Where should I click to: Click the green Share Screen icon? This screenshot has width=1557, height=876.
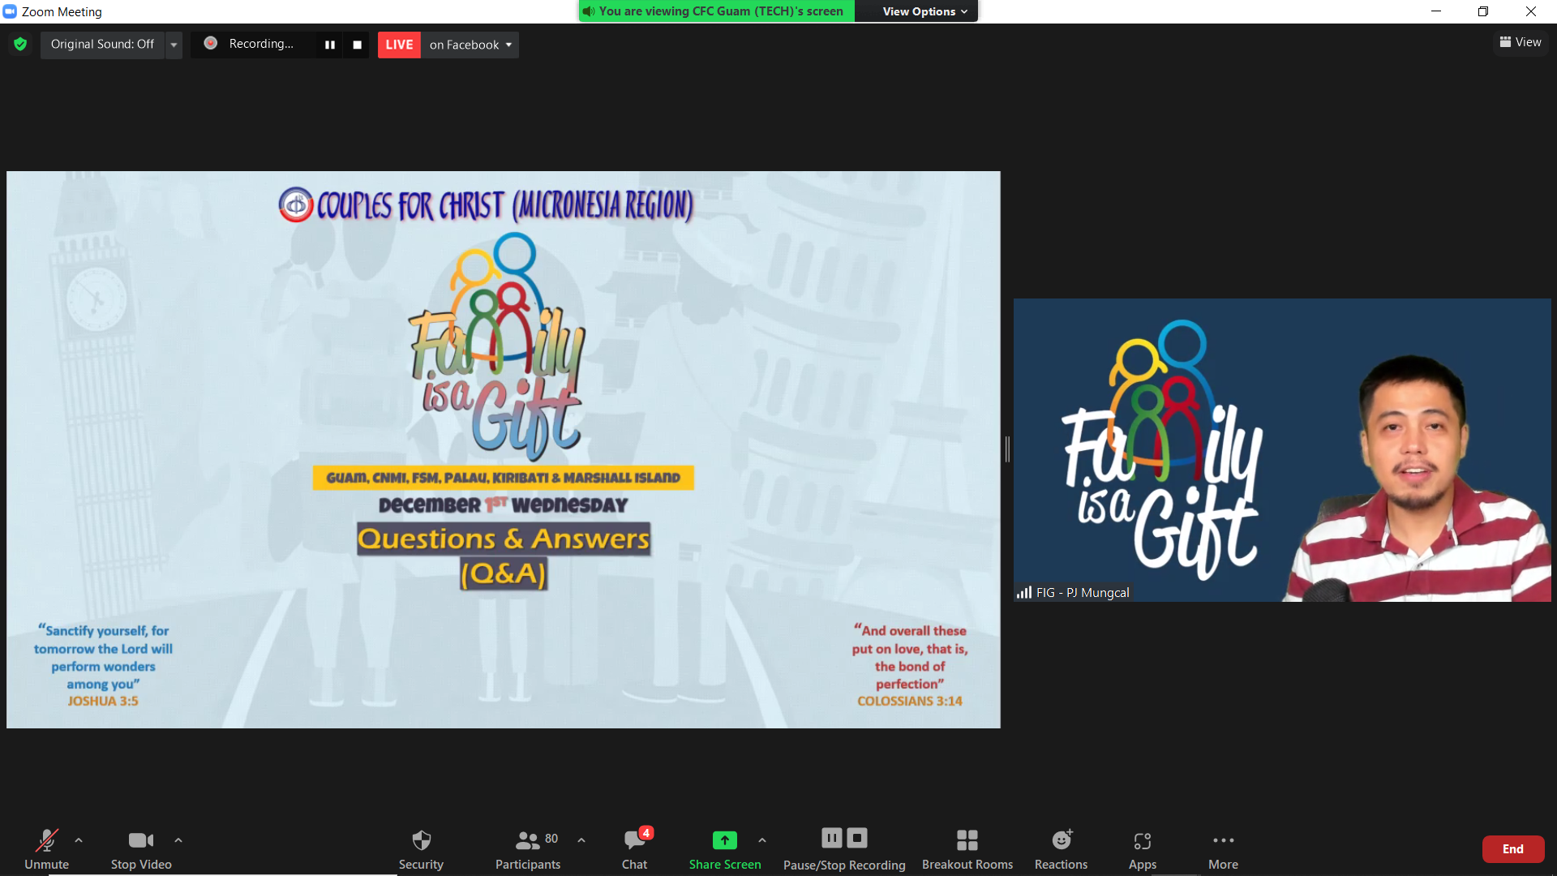click(725, 840)
